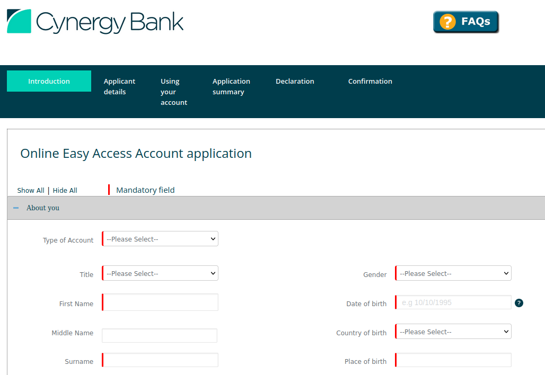Go to the Applicant details step

[x=119, y=86]
